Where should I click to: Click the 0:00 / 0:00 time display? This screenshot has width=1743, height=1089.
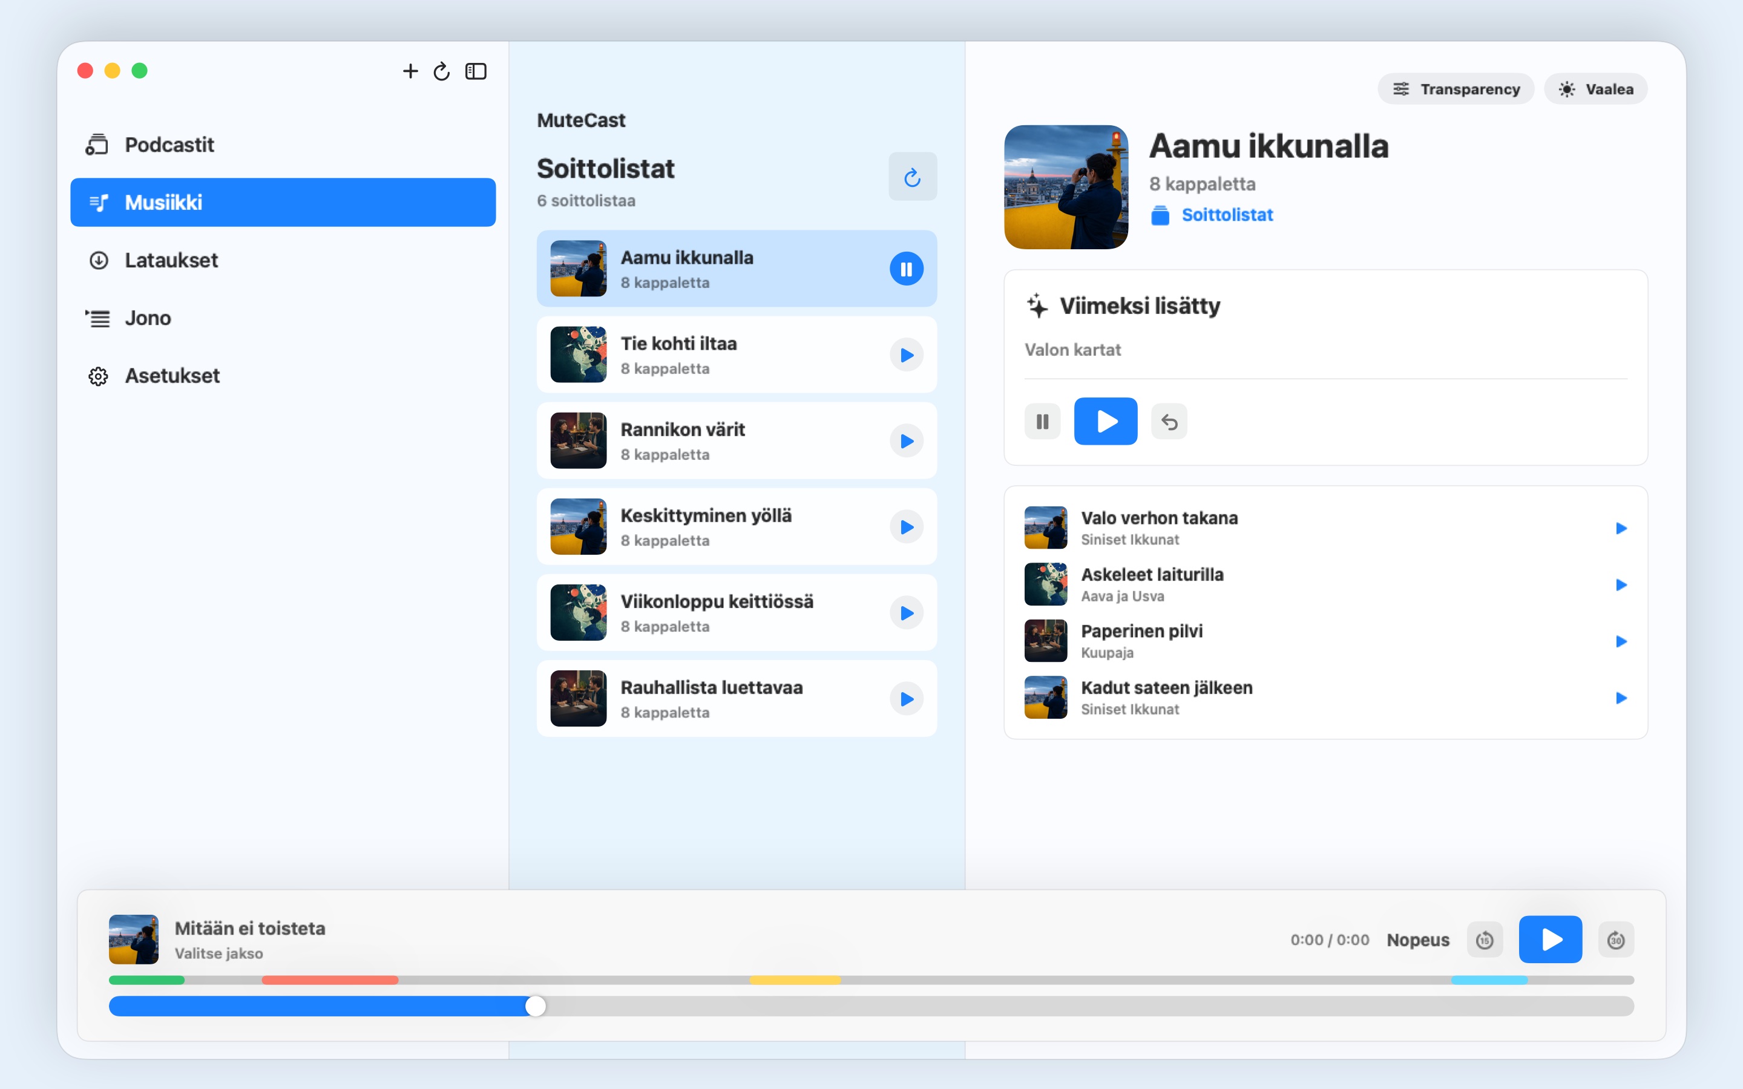pos(1330,940)
